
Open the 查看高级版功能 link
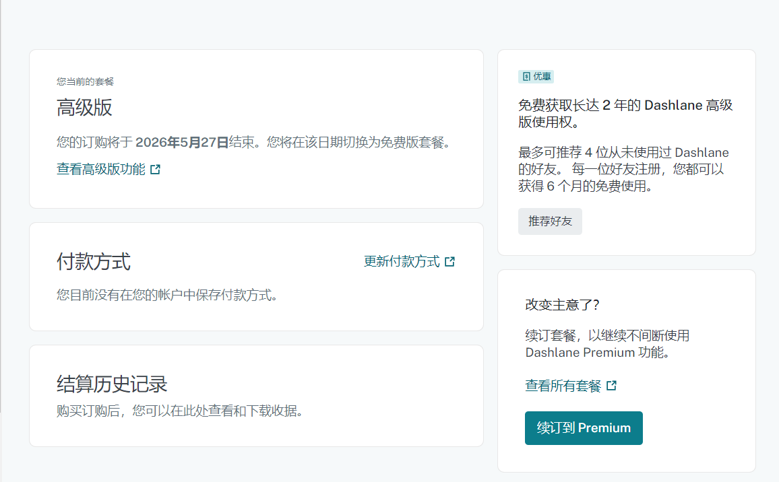coord(101,170)
